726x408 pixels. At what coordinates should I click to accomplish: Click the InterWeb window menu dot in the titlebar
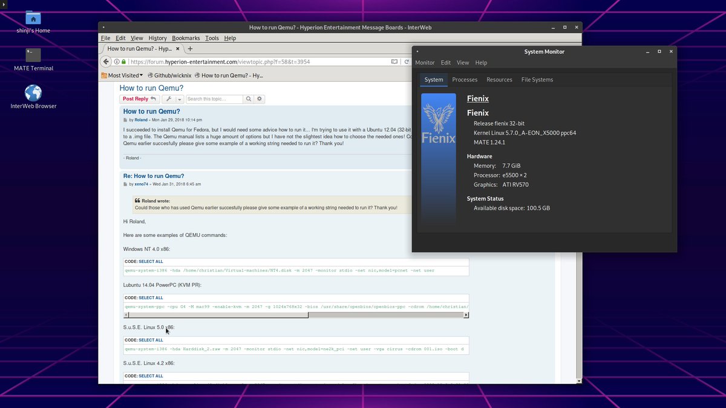coord(104,27)
